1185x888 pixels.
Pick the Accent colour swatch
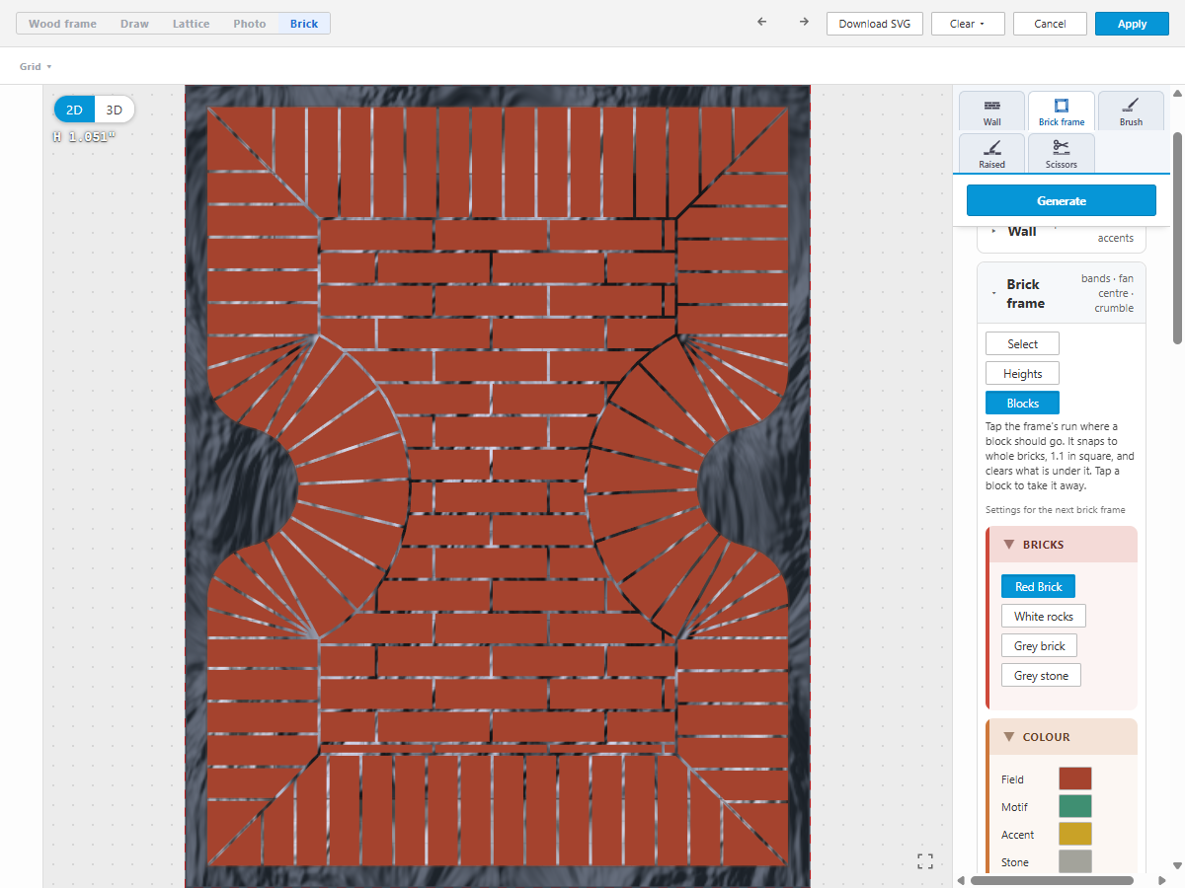(x=1074, y=835)
